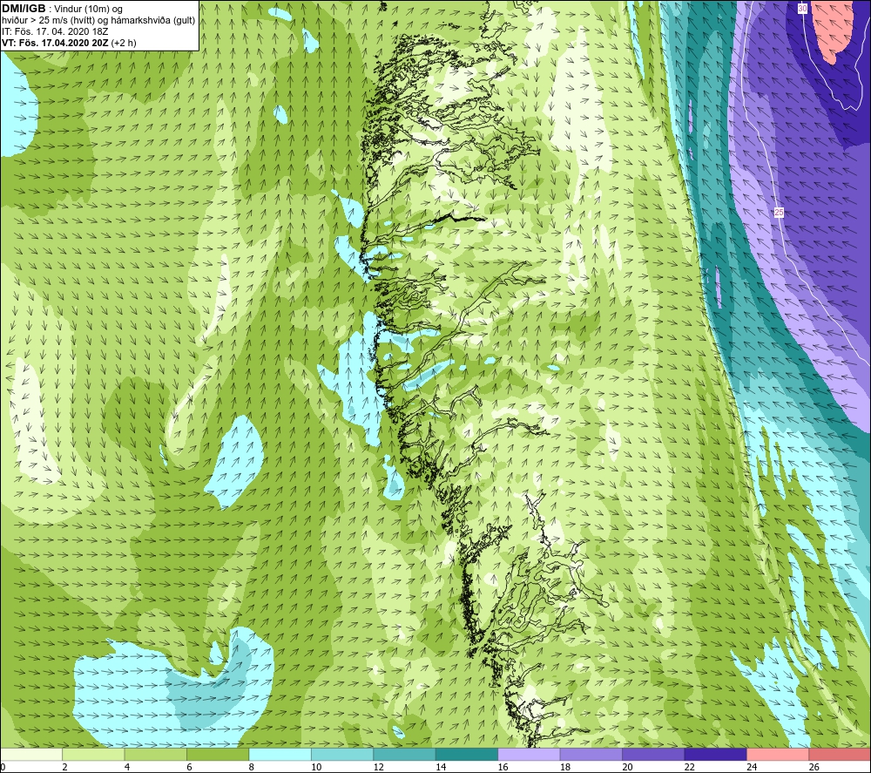Viewport: 871px width, 773px height.
Task: Select the above 26 m/s salmon scale segment
Action: (x=840, y=754)
